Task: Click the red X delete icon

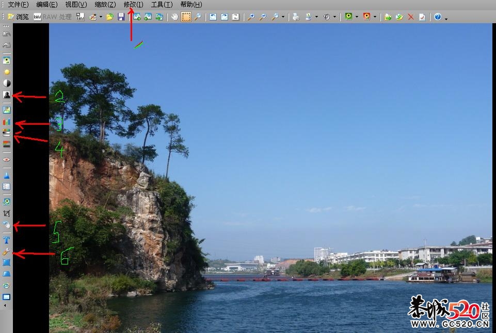Action: [x=411, y=17]
